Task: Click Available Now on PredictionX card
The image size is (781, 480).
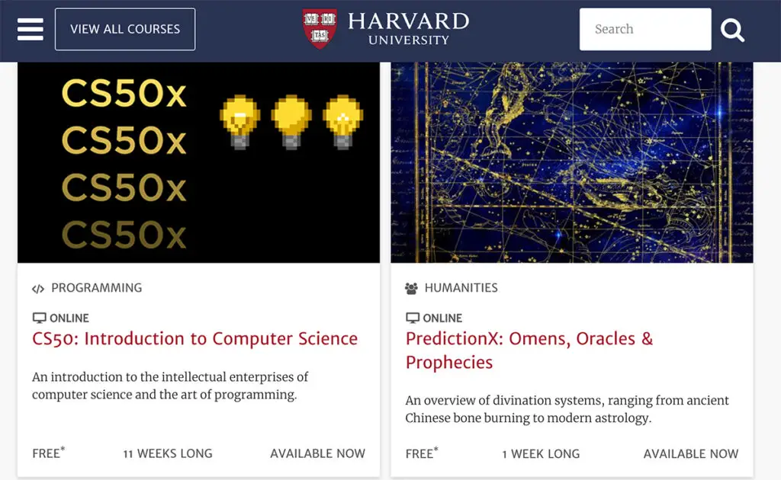Action: pos(690,453)
